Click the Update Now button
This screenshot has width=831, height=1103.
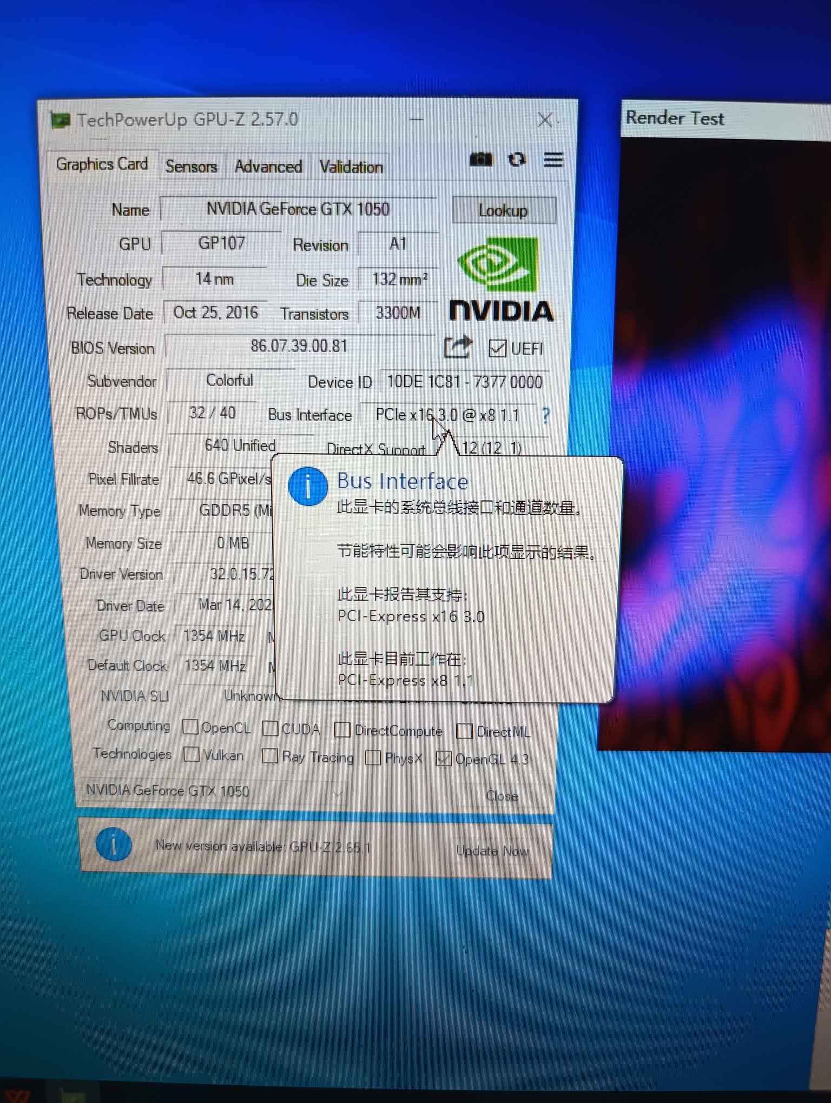click(492, 851)
